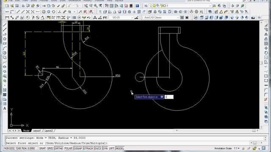Click the Clean Screen button at status bar end
Image resolution: width=271 pixels, height=152 pixels.
point(263,148)
